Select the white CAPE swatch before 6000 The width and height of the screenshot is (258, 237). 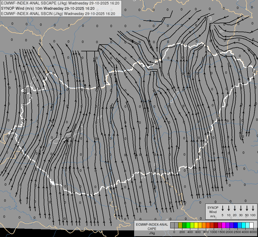pos(251,225)
